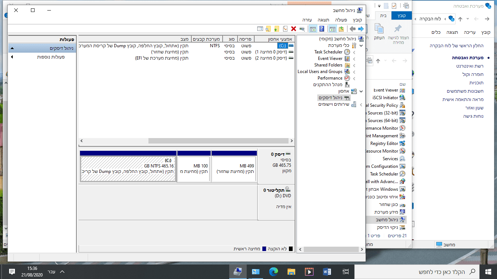Click the Up One Level folder toolbar icon
497x279 pixels.
(341, 29)
